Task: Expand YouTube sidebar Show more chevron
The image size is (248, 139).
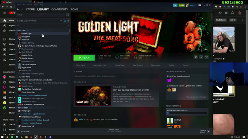Action: [x=5, y=65]
